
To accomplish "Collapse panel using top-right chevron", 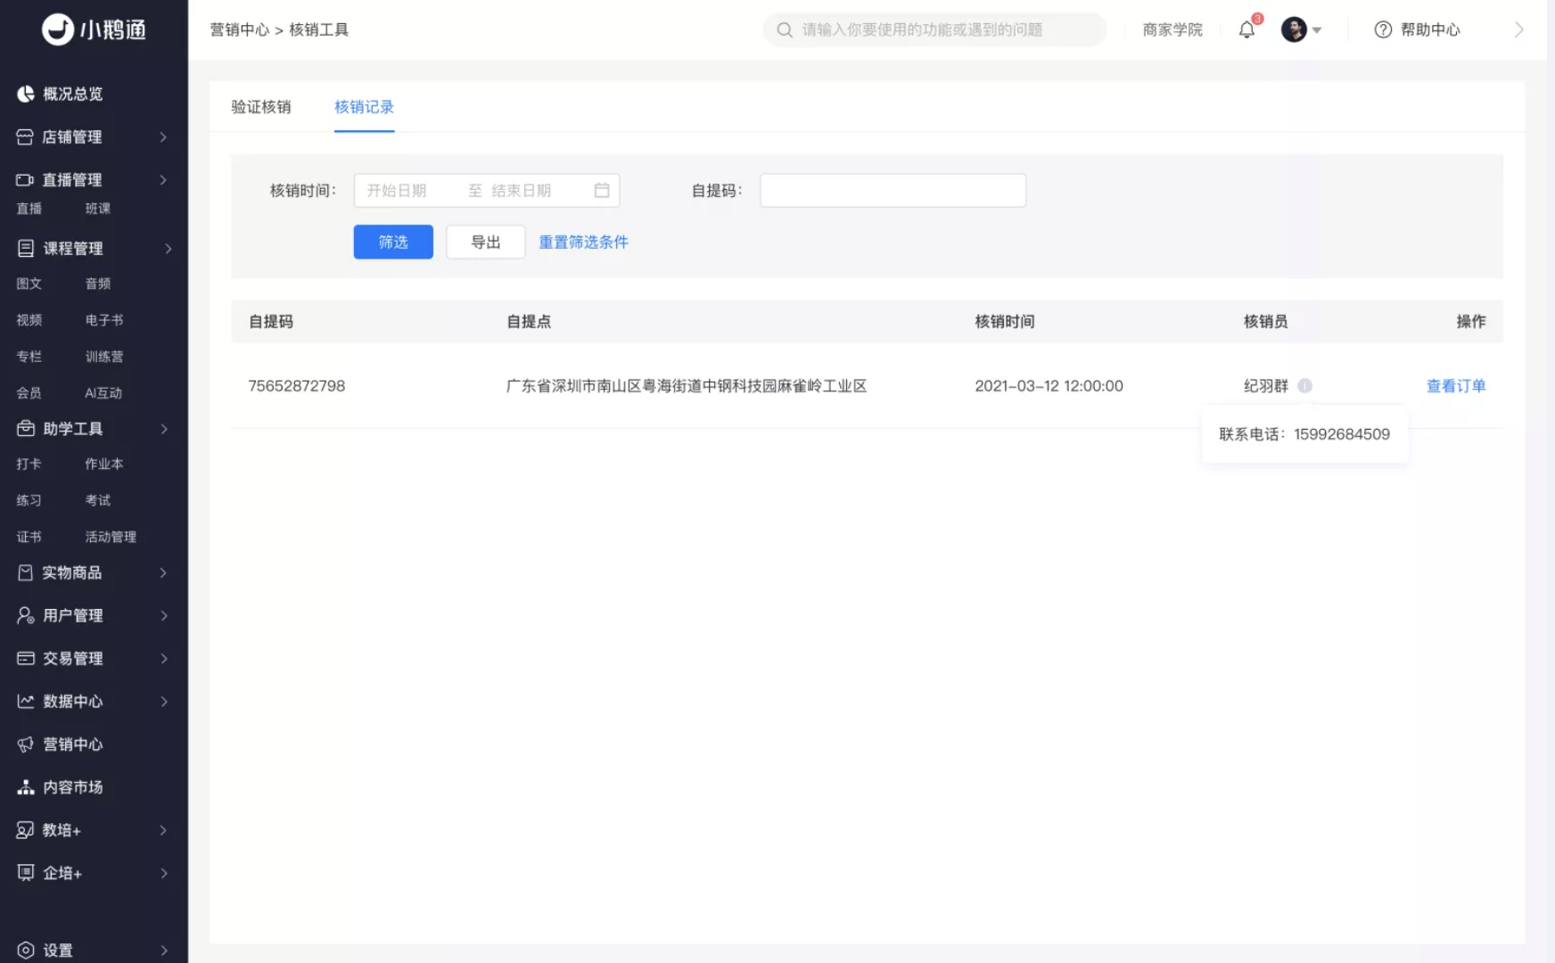I will click(1518, 29).
